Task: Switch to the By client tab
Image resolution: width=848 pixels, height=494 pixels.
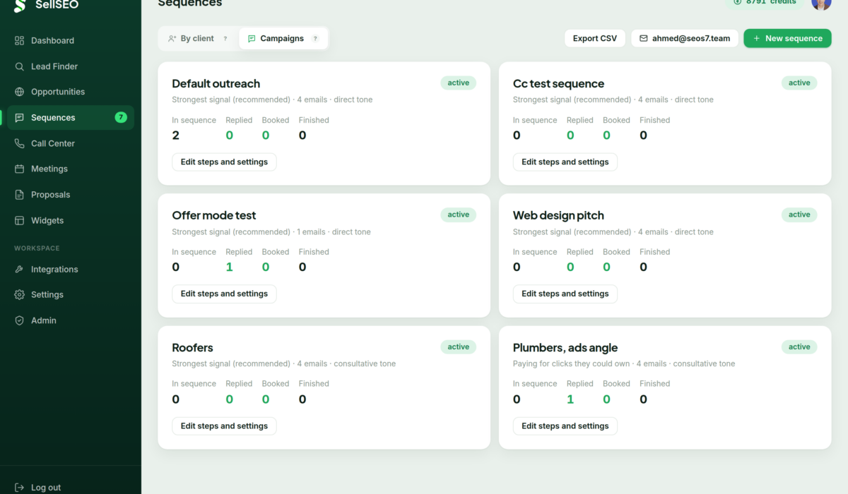Action: click(198, 39)
